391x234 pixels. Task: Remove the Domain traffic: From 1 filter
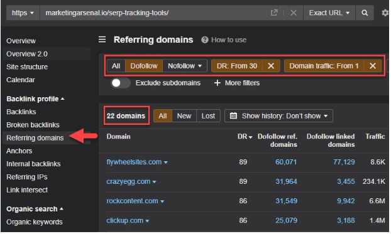pos(373,66)
